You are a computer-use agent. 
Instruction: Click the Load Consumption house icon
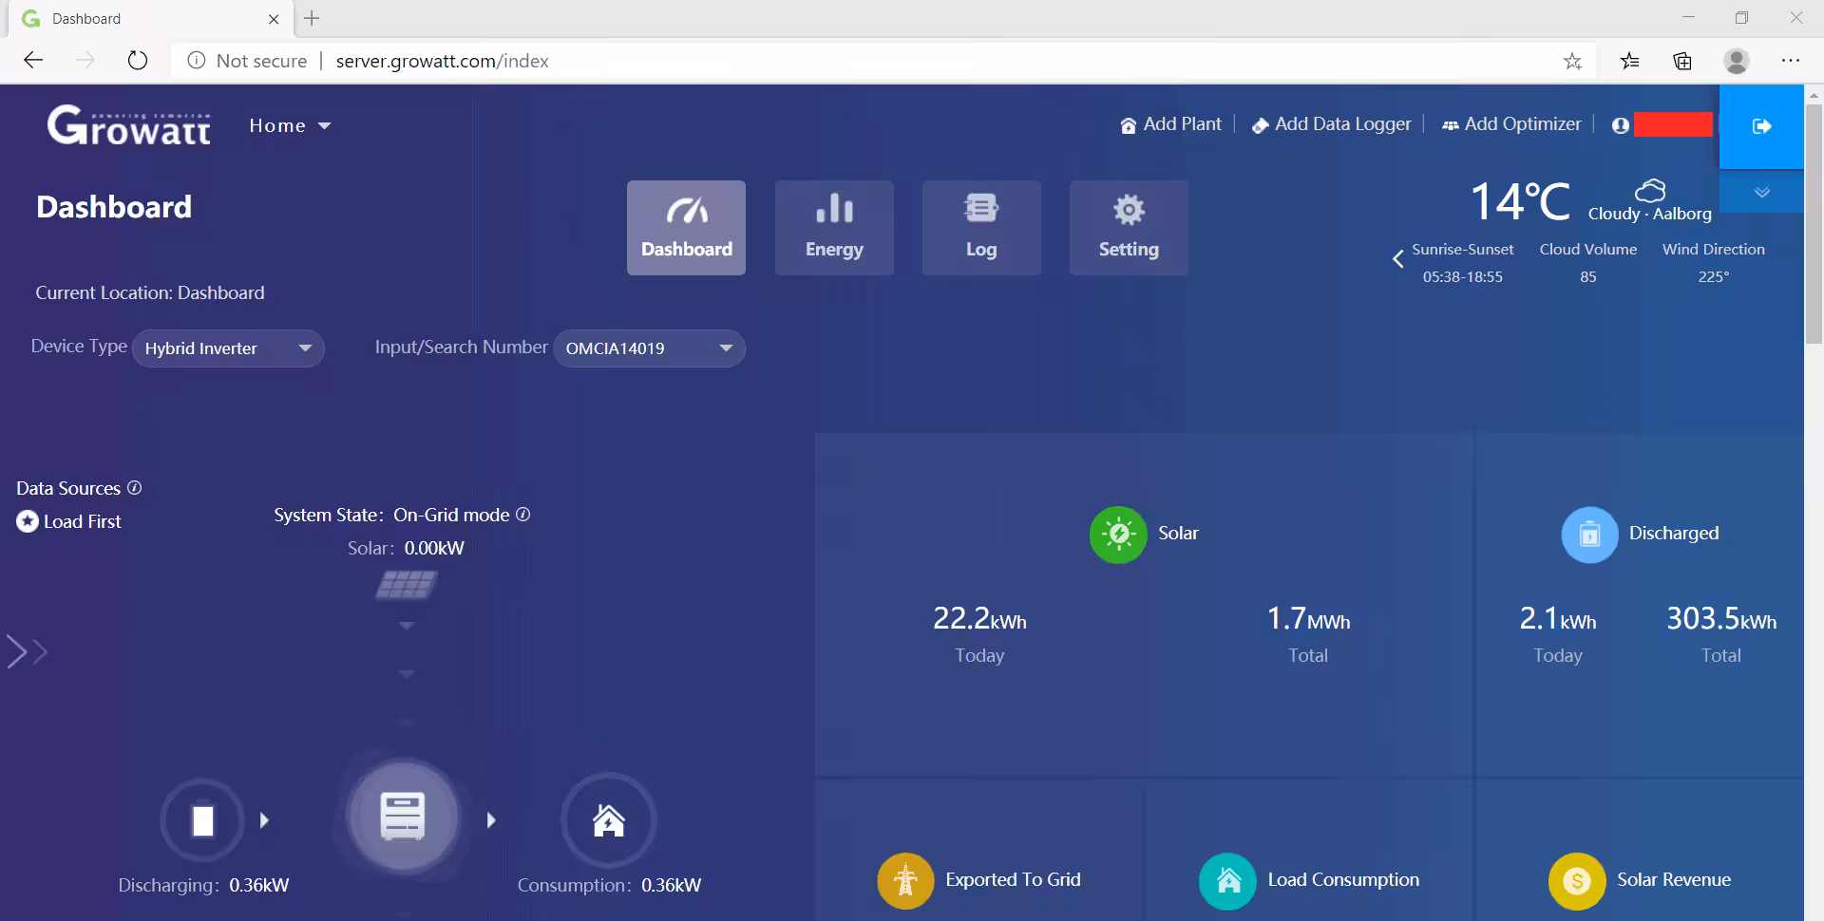pos(1227,881)
